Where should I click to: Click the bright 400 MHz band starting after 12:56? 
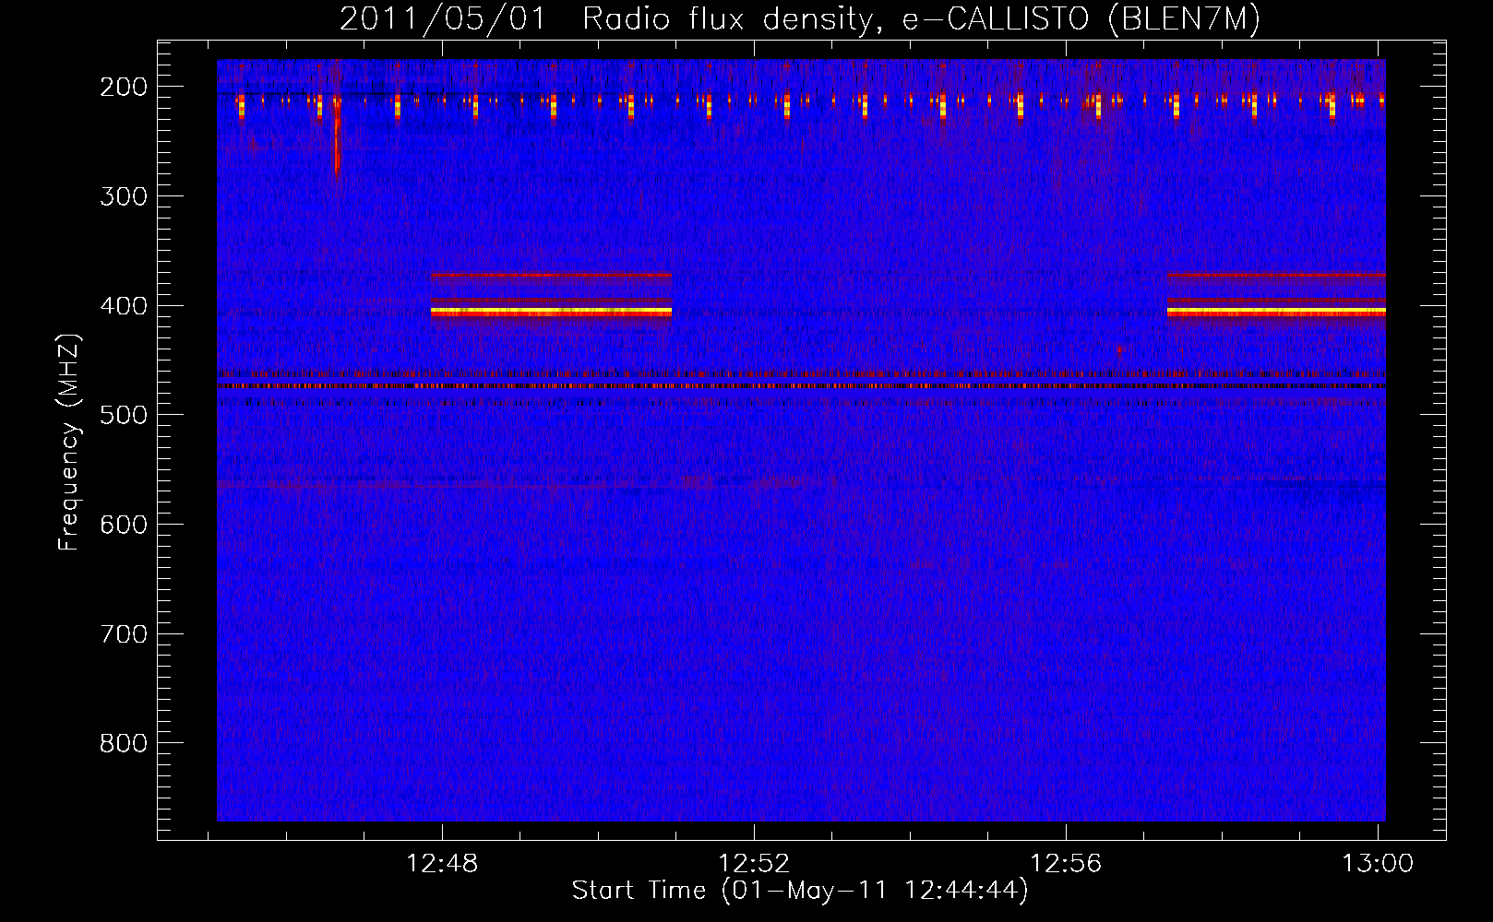point(1276,312)
